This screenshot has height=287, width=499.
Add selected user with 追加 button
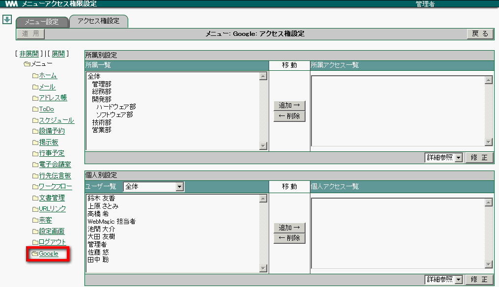tap(289, 228)
